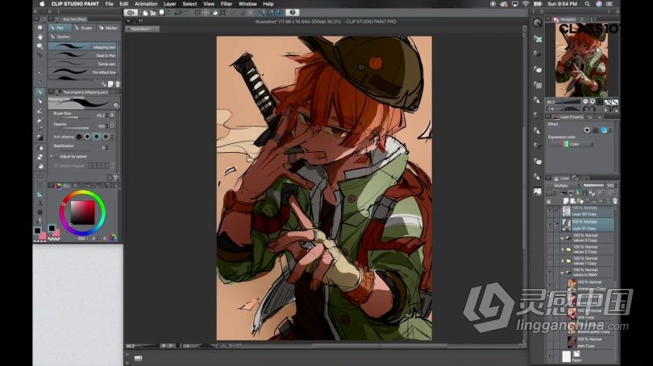Open the File menu
653x366 pixels.
[109, 4]
